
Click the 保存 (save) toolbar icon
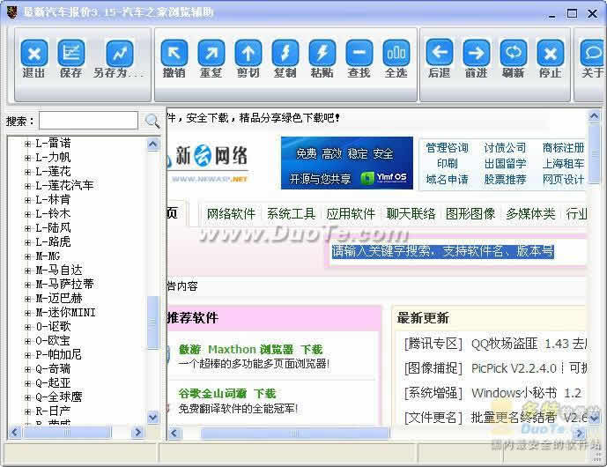tap(70, 53)
